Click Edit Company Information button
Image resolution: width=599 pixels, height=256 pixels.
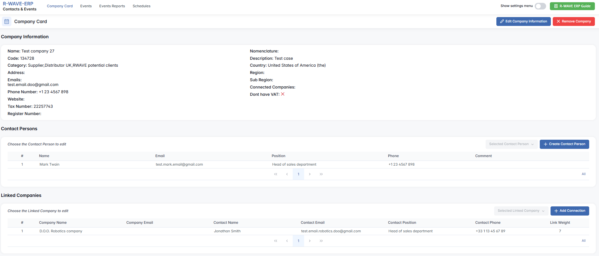[523, 21]
